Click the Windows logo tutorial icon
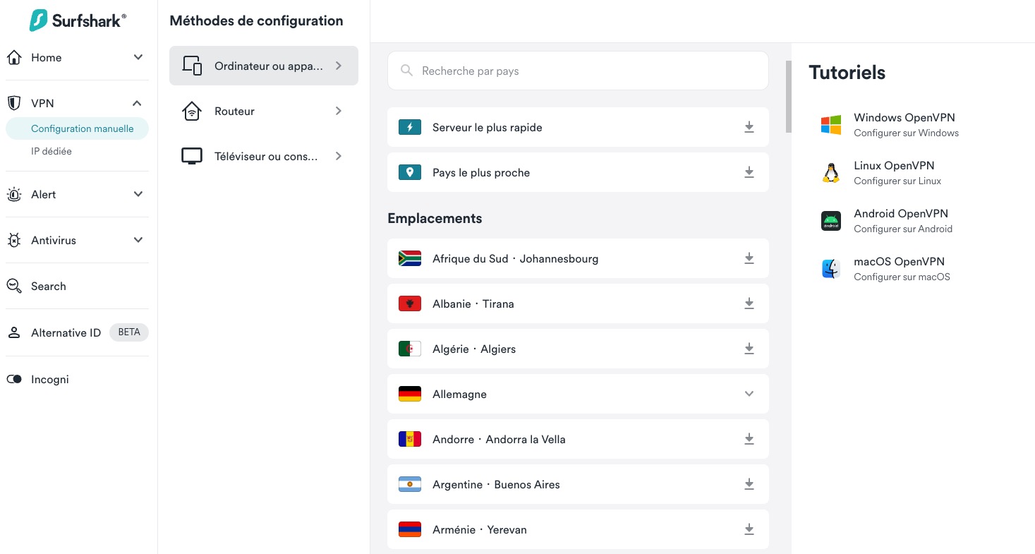The width and height of the screenshot is (1035, 554). (x=831, y=125)
